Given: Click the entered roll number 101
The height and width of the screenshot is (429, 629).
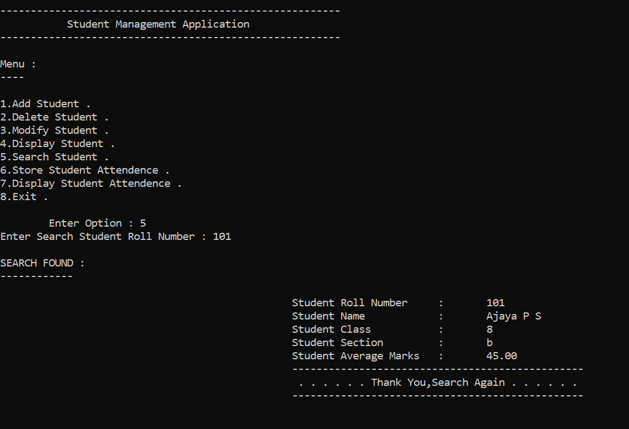Looking at the screenshot, I should tap(222, 236).
